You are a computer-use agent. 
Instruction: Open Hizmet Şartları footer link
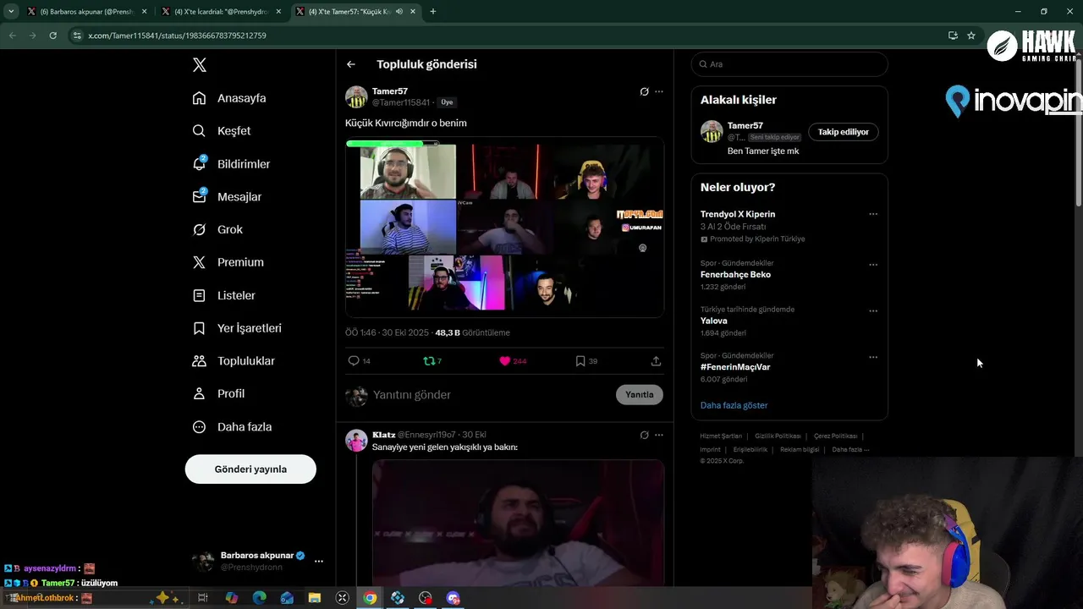[721, 436]
